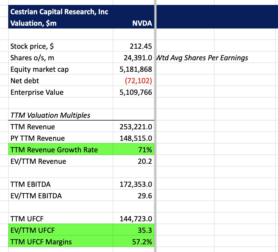Screen dimensions: 278x252
Task: Click the 'Wtd Avg Shares Per Earnings' note
Action: (202, 58)
